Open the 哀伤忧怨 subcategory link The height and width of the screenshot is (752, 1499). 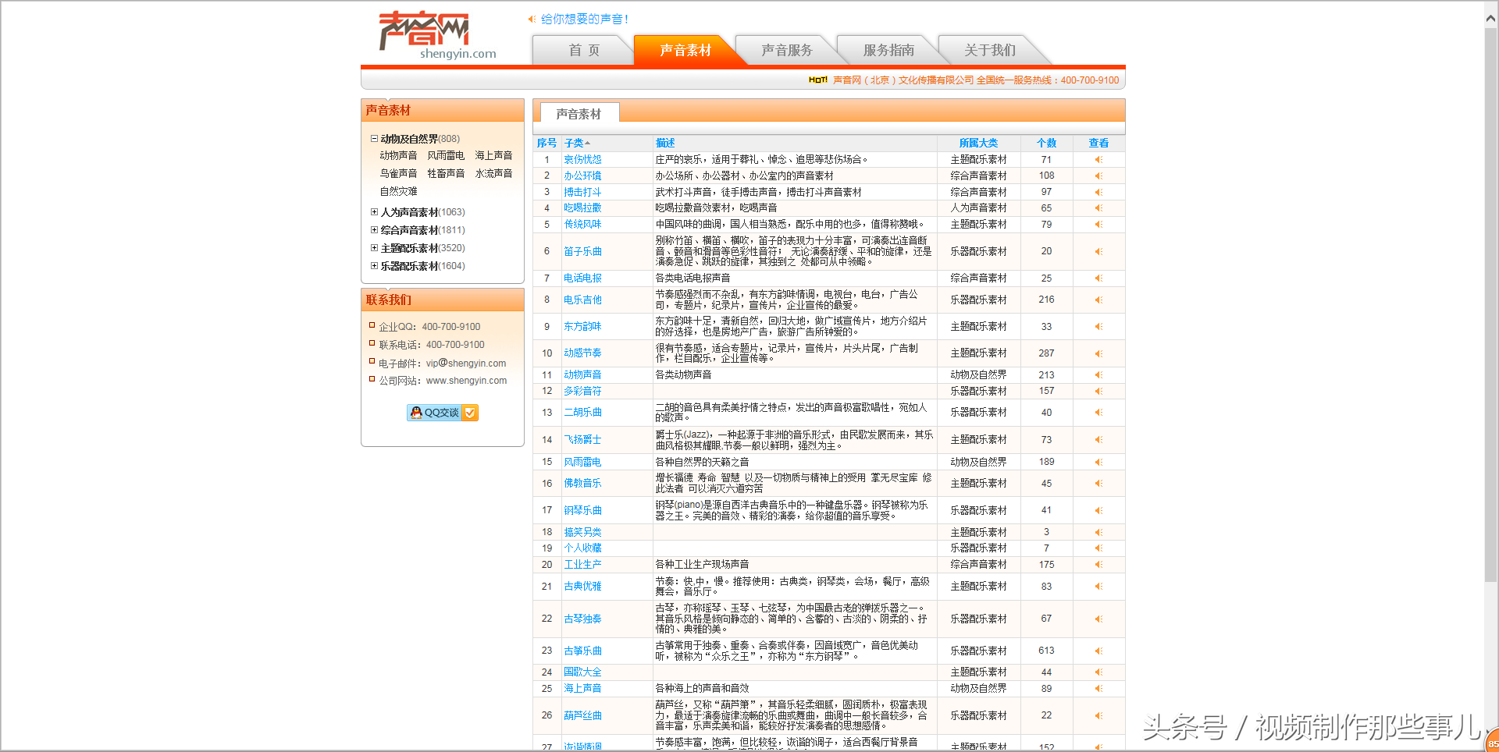(582, 160)
